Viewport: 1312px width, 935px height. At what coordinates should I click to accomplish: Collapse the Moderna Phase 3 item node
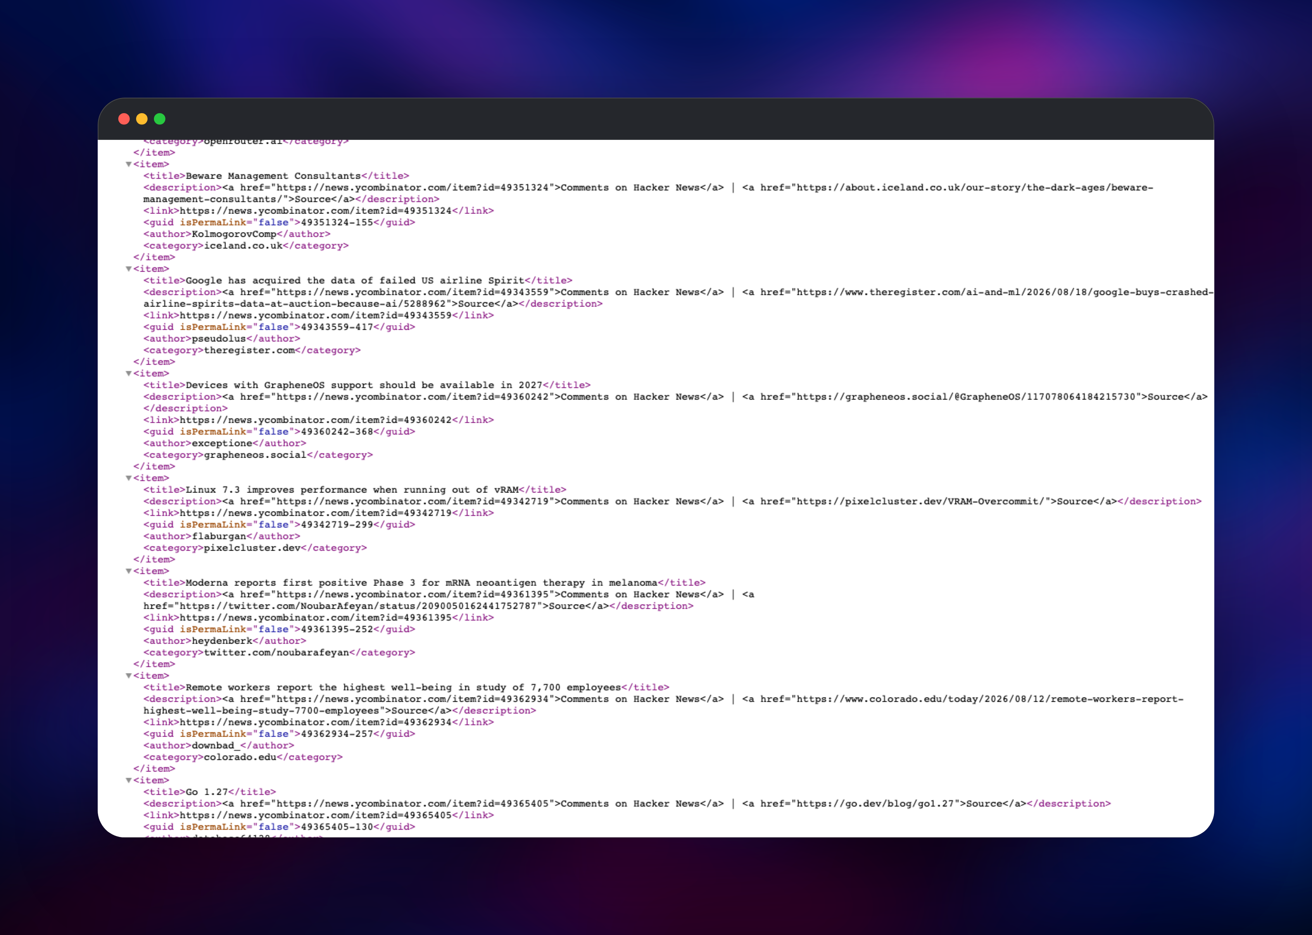pyautogui.click(x=128, y=571)
